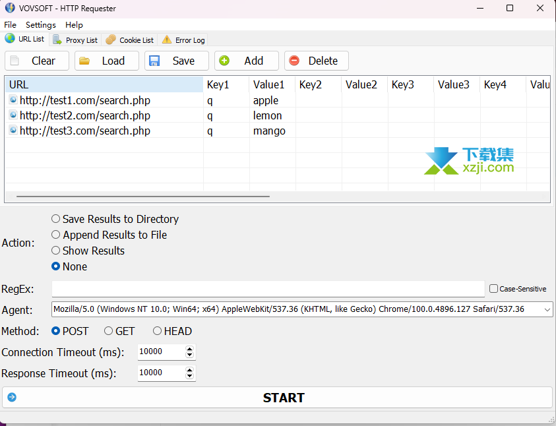Image resolution: width=556 pixels, height=426 pixels.
Task: Click the green plus Add icon
Action: click(224, 61)
